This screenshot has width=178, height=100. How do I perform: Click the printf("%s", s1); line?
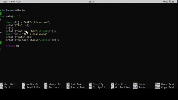[x=18, y=25]
